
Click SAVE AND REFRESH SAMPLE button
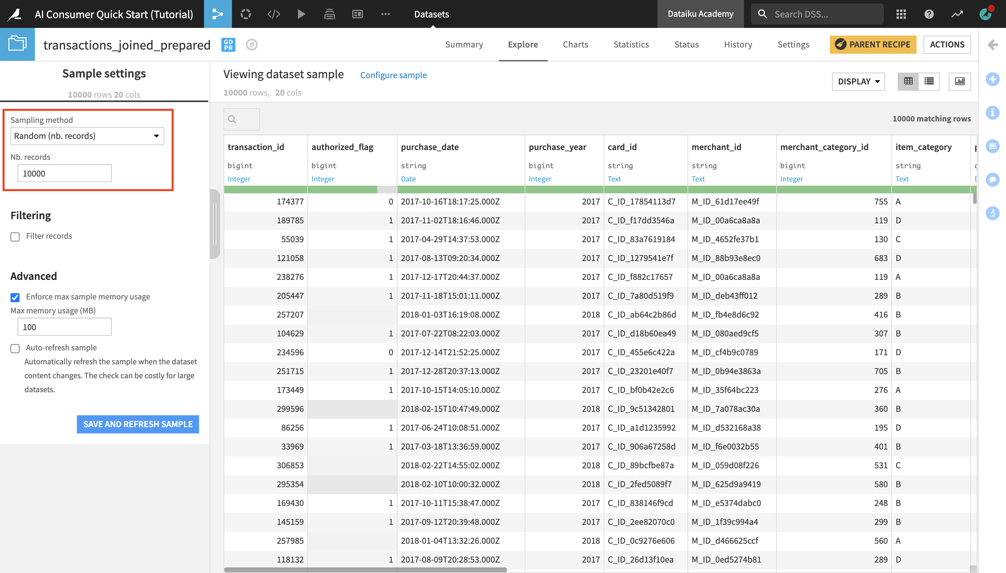click(138, 424)
